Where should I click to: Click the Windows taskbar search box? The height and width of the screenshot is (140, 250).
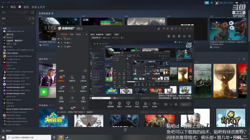29,137
